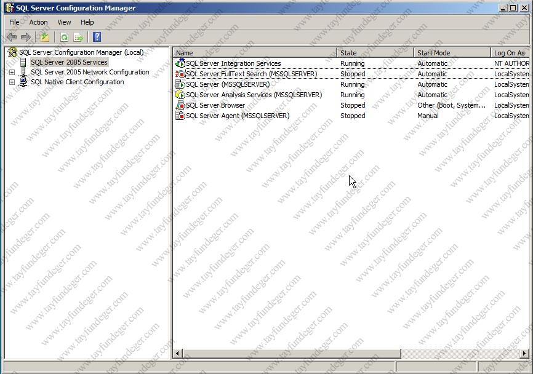Select SQL Server Configuration Manager (Local) node
533x374 pixels.
click(81, 52)
